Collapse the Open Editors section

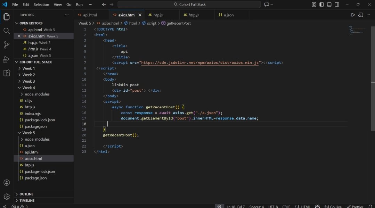(17, 23)
